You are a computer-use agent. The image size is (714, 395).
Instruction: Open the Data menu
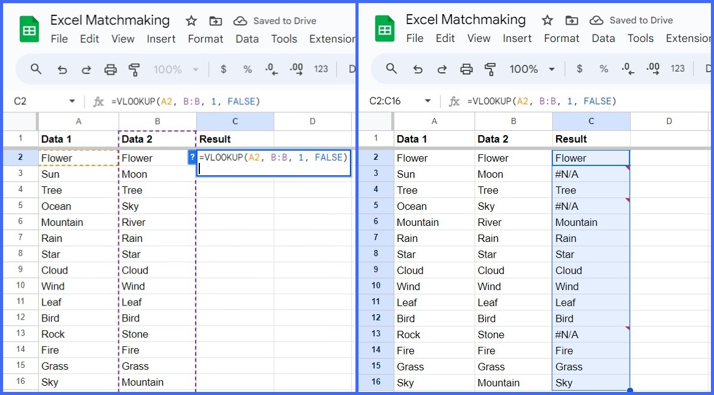[247, 38]
